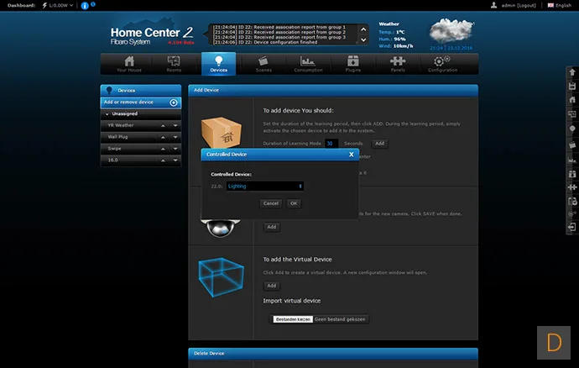579x368 pixels.
Task: Select Wall Plug in the device list
Action: 117,137
